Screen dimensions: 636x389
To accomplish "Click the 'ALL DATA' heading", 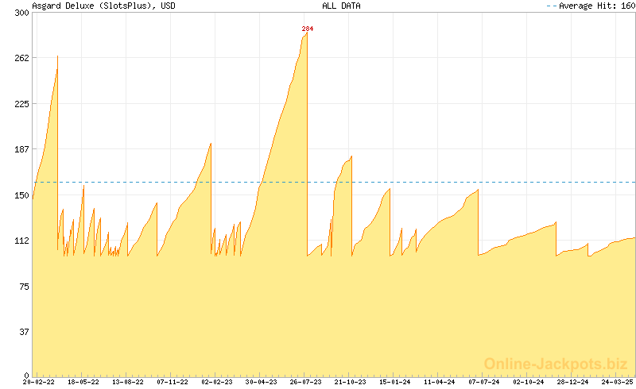I will click(341, 6).
